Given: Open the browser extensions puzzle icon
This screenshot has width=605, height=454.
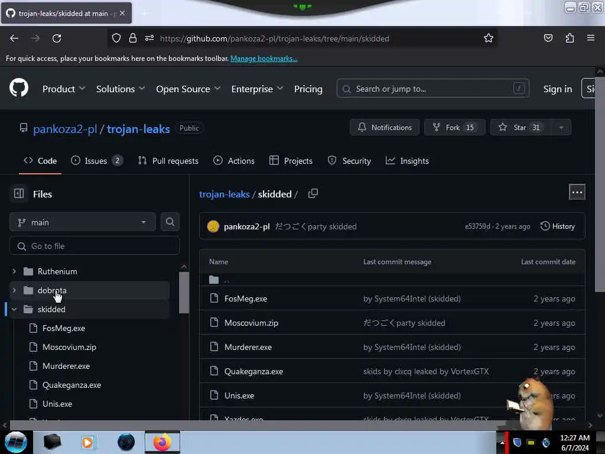Looking at the screenshot, I should tap(570, 38).
